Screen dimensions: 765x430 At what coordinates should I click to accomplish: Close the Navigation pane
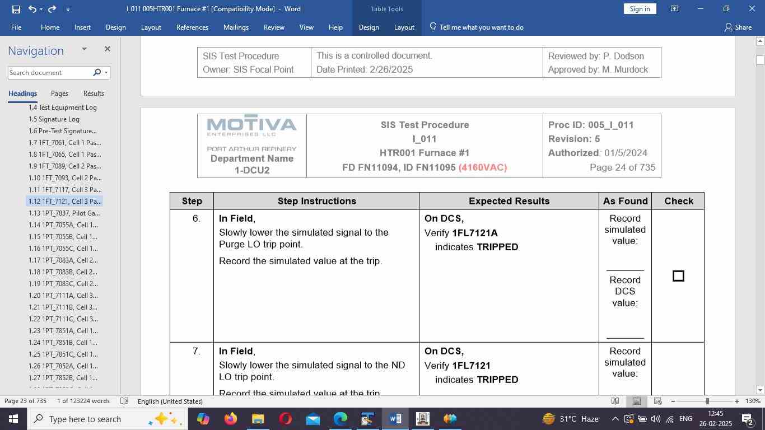click(x=107, y=49)
